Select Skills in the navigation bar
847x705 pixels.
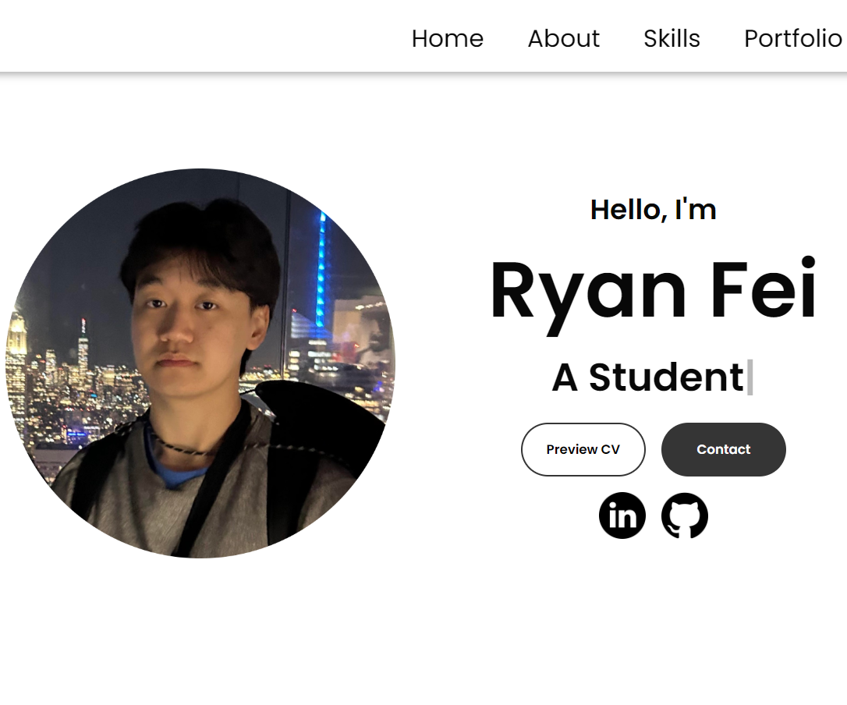click(672, 38)
